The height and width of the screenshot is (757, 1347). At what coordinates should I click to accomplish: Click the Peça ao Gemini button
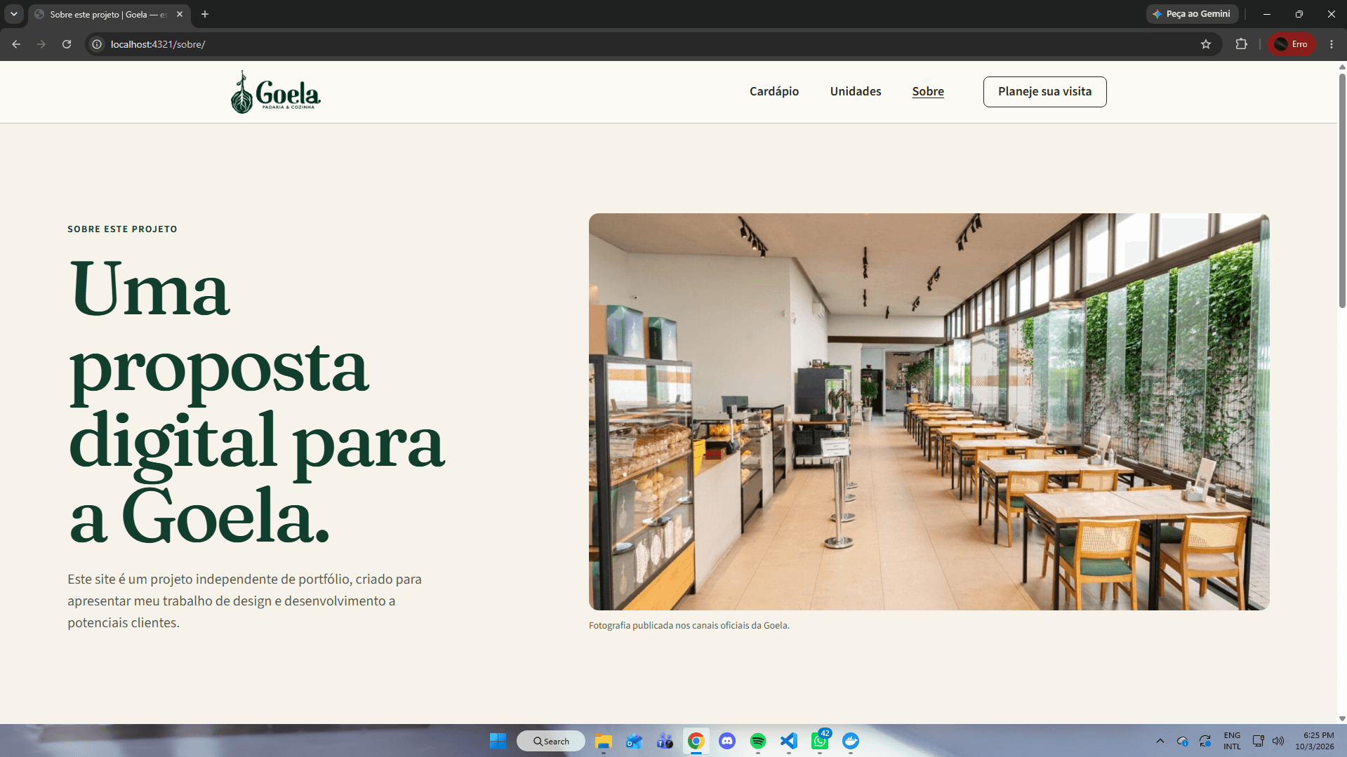tap(1191, 14)
